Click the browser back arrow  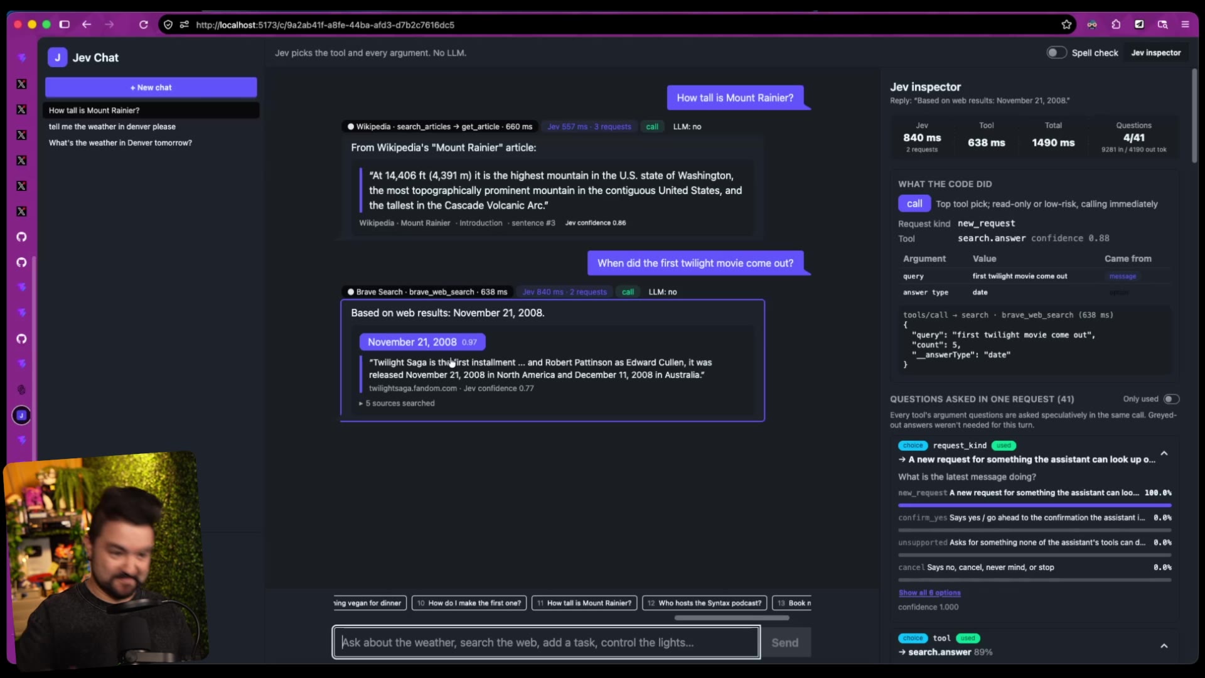87,24
